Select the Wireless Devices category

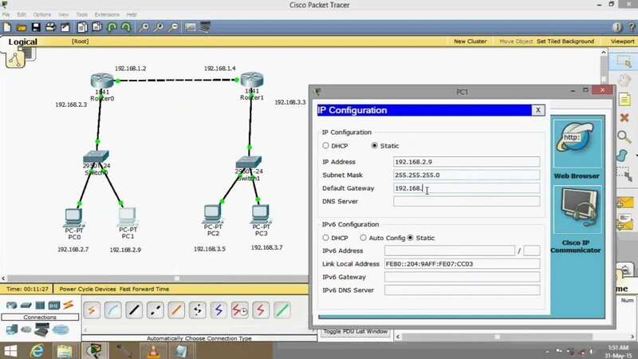pyautogui.click(x=53, y=305)
